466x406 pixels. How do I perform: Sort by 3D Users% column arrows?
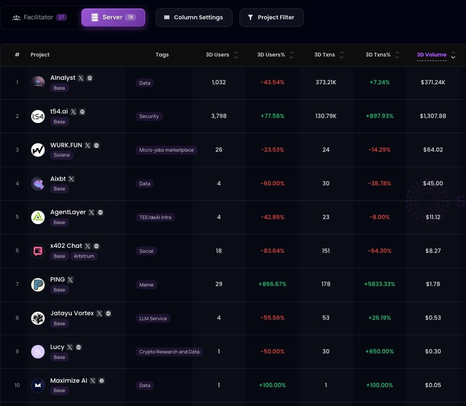pos(291,55)
